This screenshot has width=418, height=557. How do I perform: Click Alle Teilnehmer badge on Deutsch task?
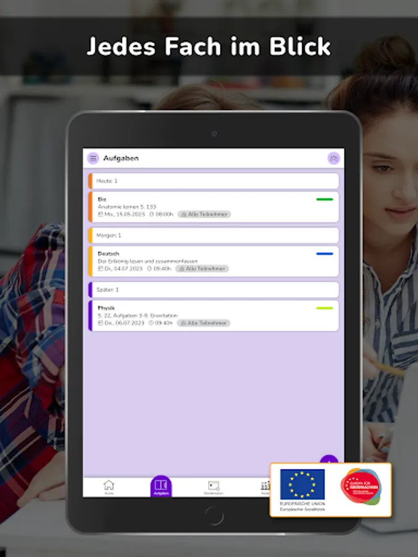click(x=202, y=269)
